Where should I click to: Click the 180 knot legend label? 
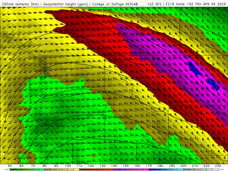point(160,166)
